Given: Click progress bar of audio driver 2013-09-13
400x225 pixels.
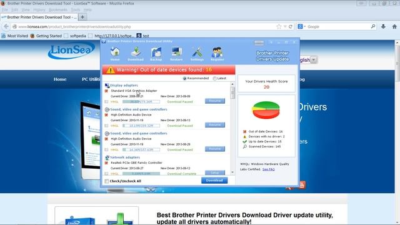Looking at the screenshot, I should point(141,126).
